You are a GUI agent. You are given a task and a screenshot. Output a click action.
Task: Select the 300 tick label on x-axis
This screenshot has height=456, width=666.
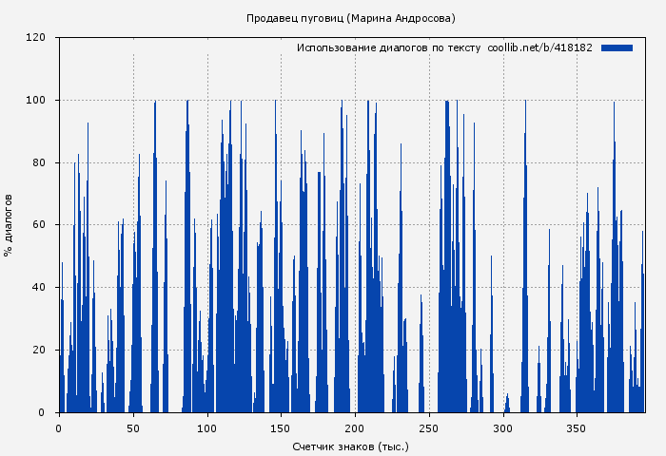tap(503, 428)
